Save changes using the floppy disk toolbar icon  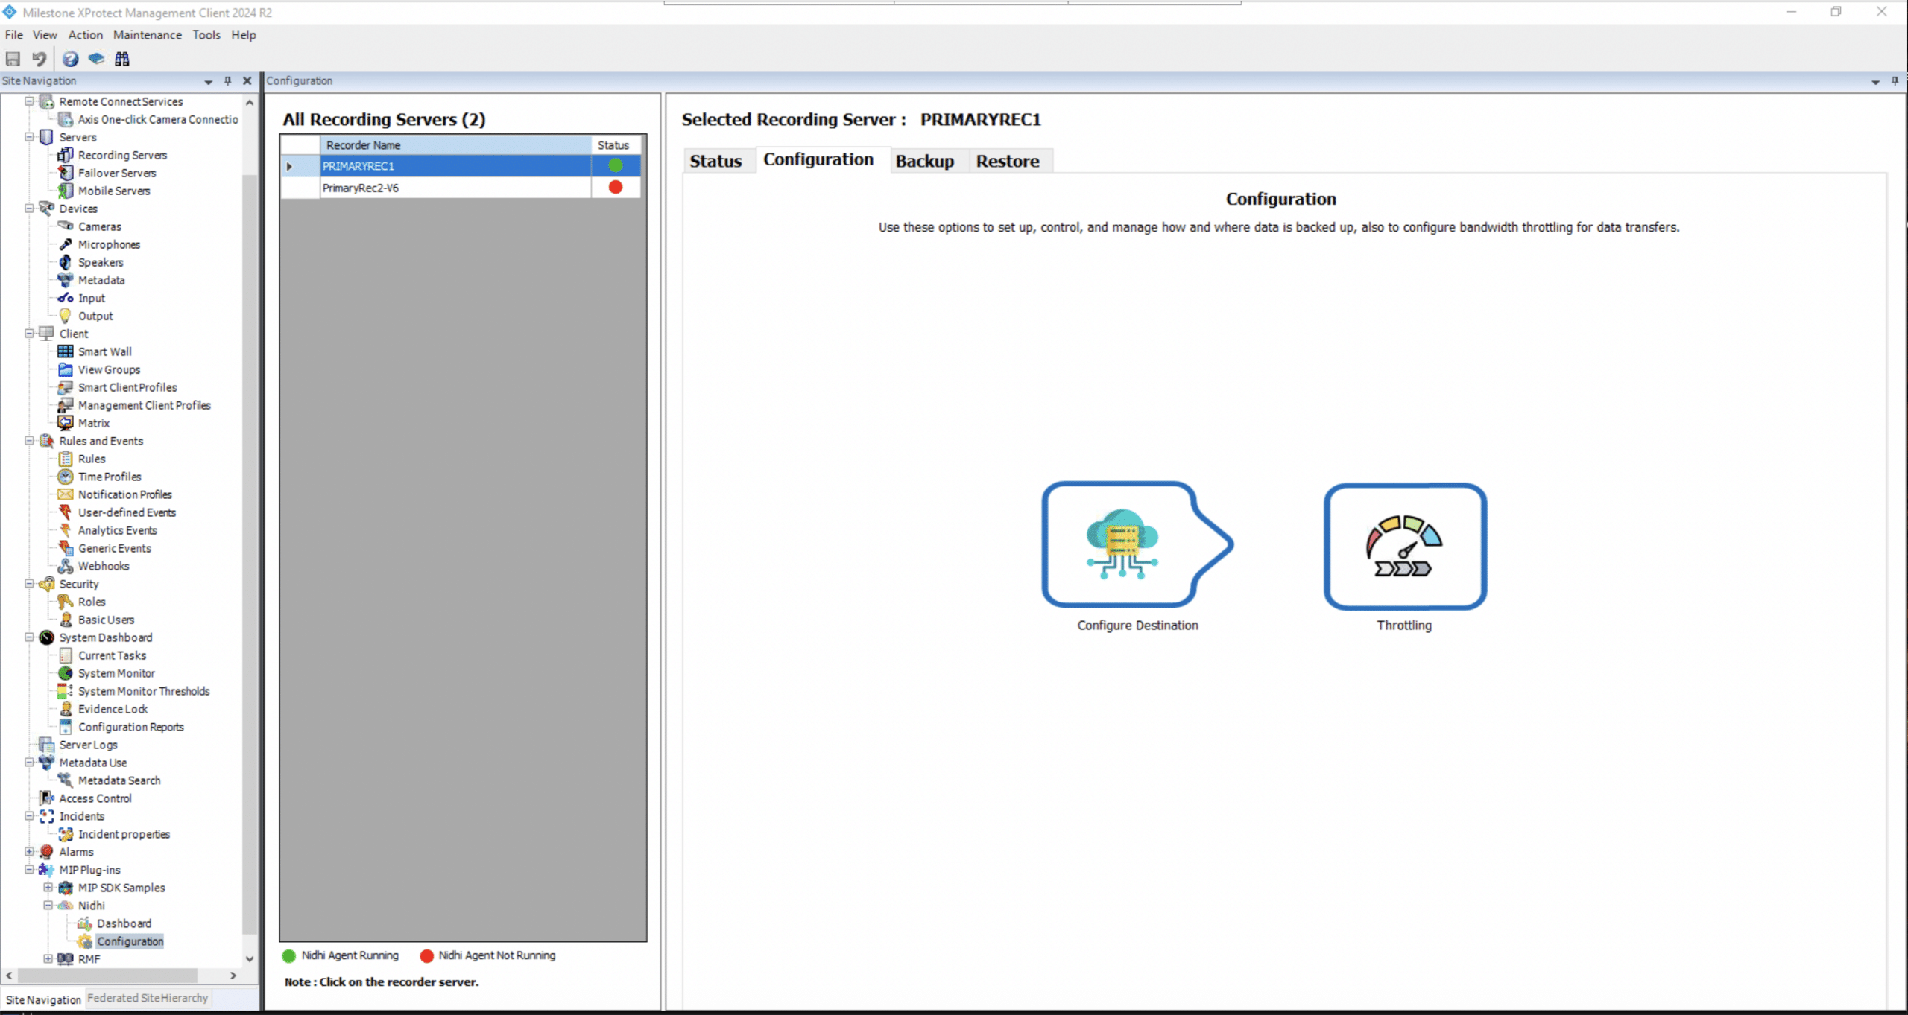point(13,59)
